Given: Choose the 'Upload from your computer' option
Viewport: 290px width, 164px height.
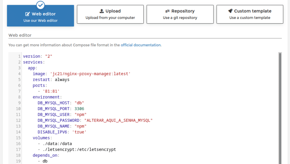Looking at the screenshot, I should (x=110, y=18).
